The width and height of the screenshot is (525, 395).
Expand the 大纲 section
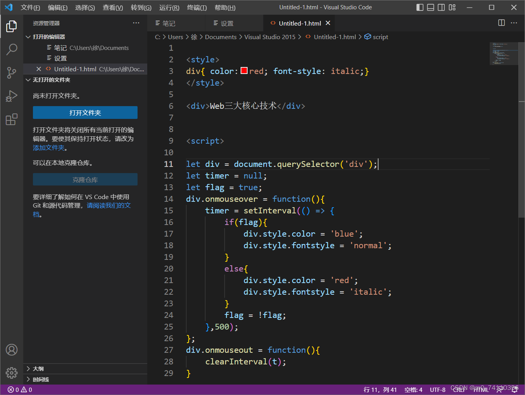(x=85, y=369)
